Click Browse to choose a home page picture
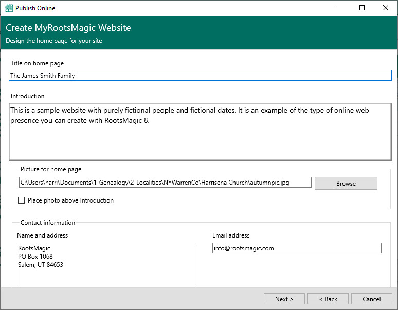Viewport: 398px width, 310px height. pos(346,184)
